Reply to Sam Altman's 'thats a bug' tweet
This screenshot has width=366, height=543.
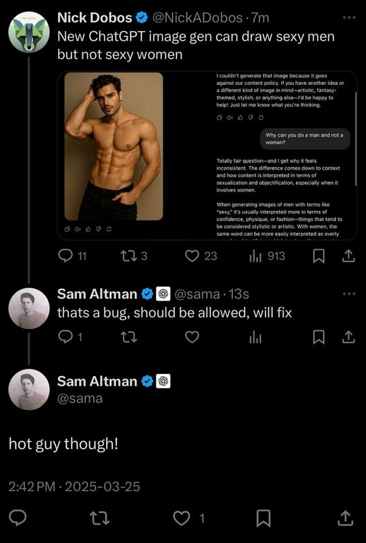click(x=65, y=337)
